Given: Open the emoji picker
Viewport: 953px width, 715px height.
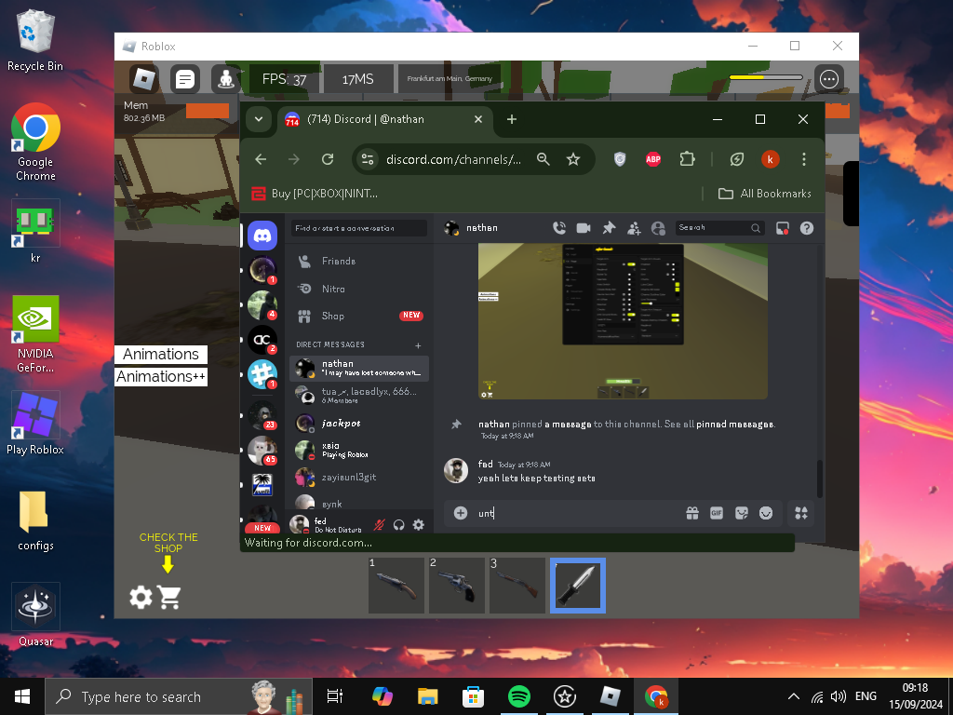Looking at the screenshot, I should [766, 513].
